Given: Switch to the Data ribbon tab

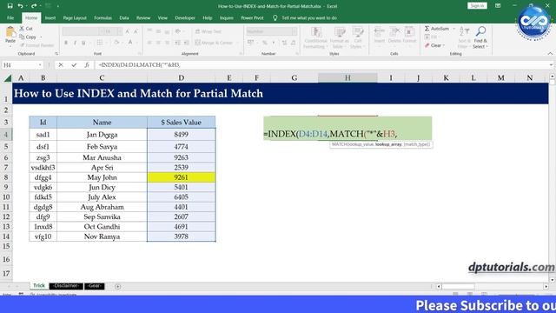Looking at the screenshot, I should tap(124, 17).
